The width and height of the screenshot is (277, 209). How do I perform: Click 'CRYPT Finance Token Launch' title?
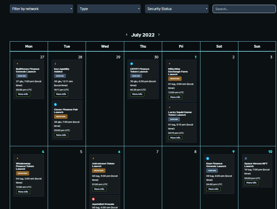click(140, 70)
